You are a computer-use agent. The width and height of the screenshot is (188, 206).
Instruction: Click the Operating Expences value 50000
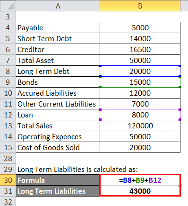pyautogui.click(x=140, y=136)
